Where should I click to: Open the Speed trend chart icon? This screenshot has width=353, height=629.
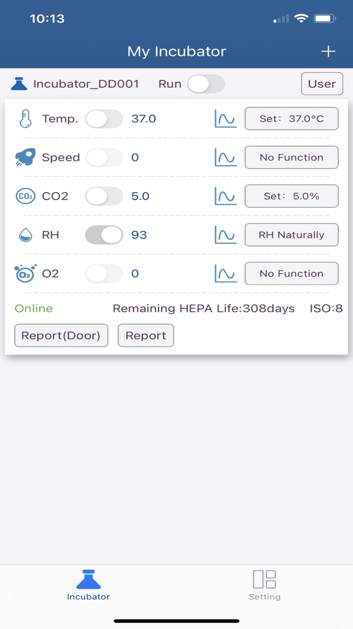(x=225, y=157)
